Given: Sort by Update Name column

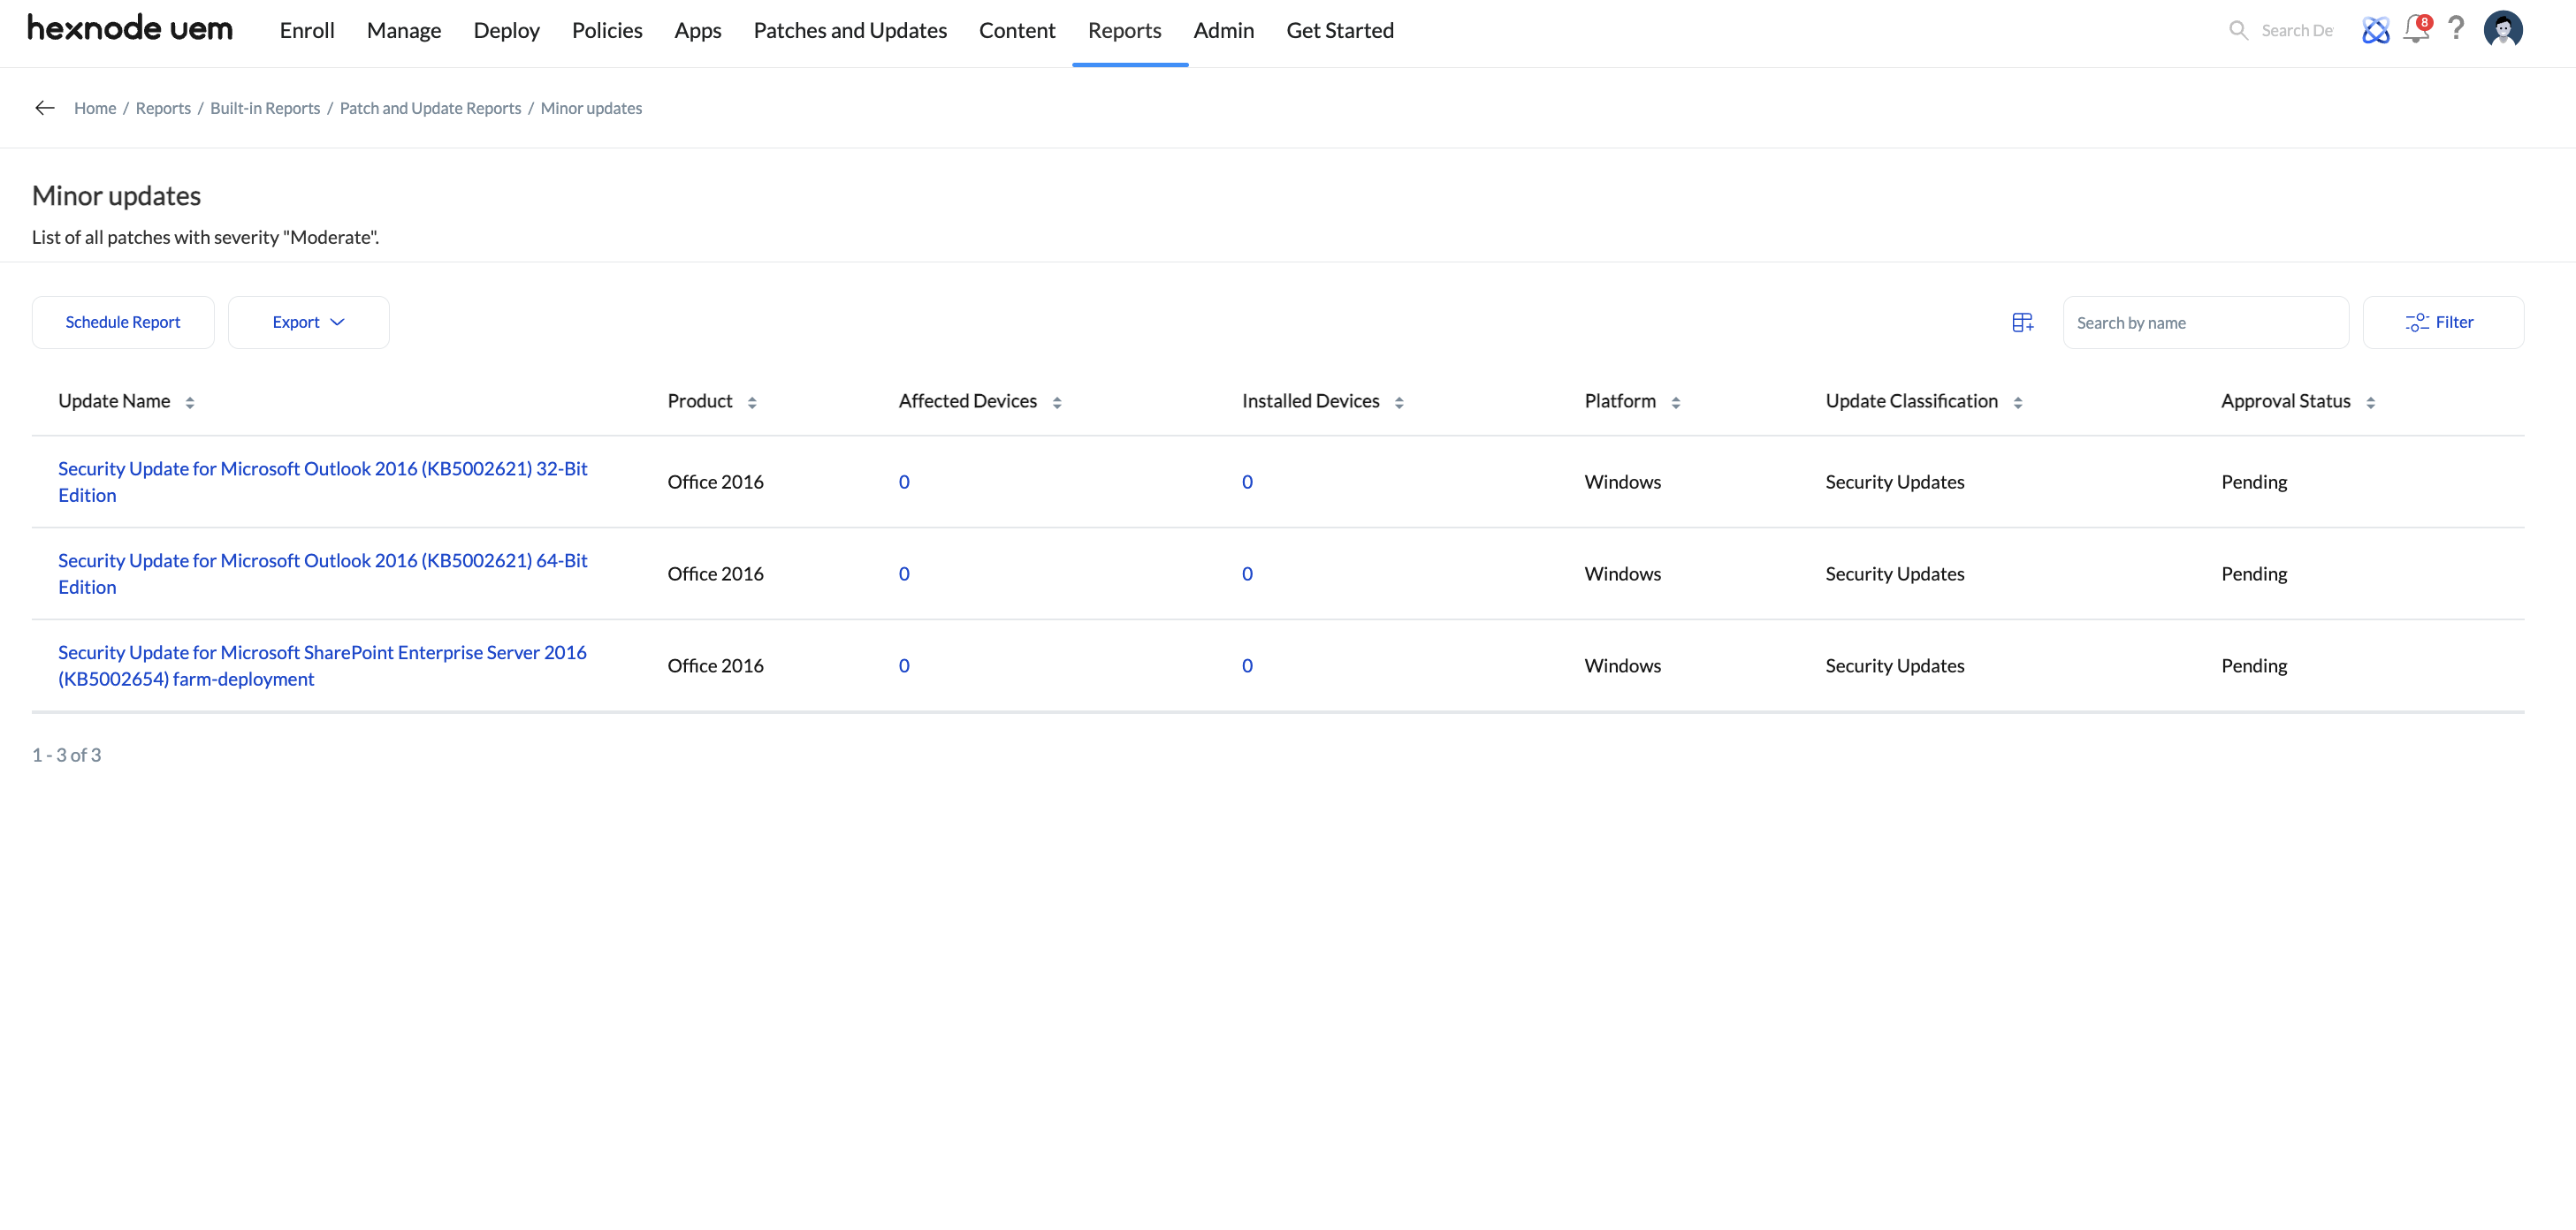Looking at the screenshot, I should coord(190,402).
